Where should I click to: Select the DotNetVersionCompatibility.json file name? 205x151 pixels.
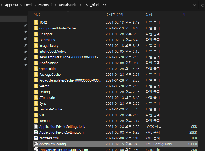[64, 150]
